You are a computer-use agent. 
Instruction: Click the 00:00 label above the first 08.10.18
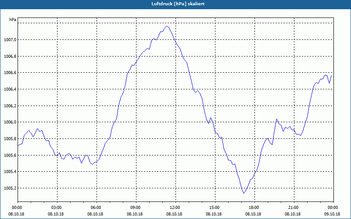pyautogui.click(x=16, y=208)
